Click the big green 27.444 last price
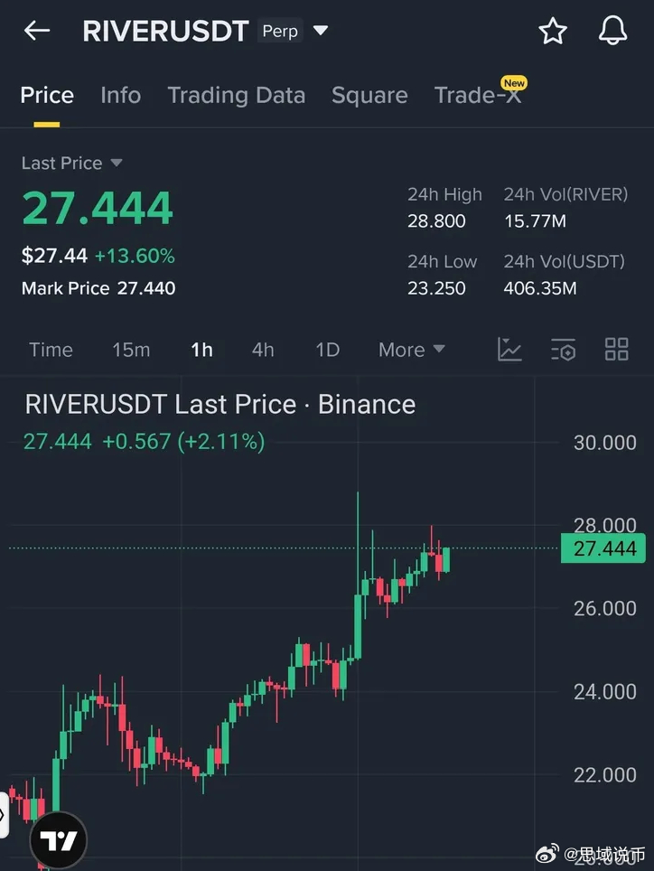The width and height of the screenshot is (654, 871). [98, 208]
